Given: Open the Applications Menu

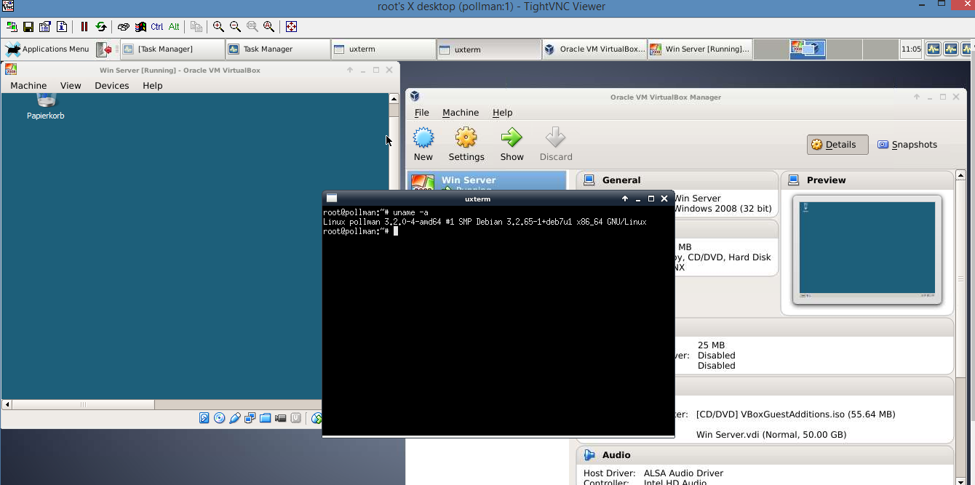Looking at the screenshot, I should [47, 49].
